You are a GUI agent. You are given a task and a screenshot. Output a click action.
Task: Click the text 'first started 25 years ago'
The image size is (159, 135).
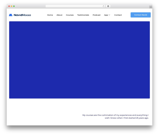click(136, 118)
